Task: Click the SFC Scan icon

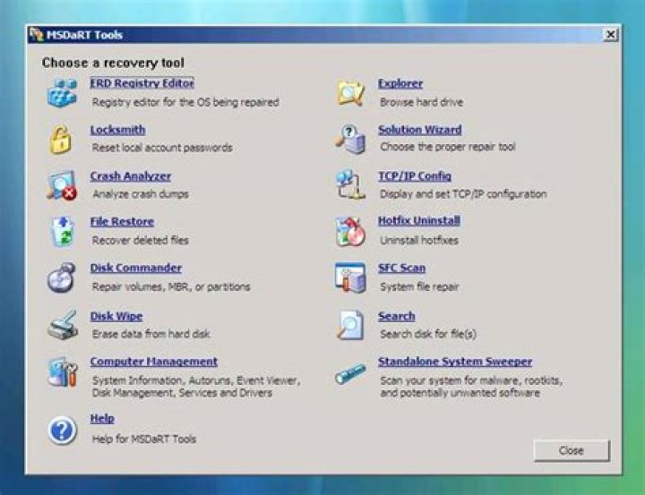Action: [350, 277]
